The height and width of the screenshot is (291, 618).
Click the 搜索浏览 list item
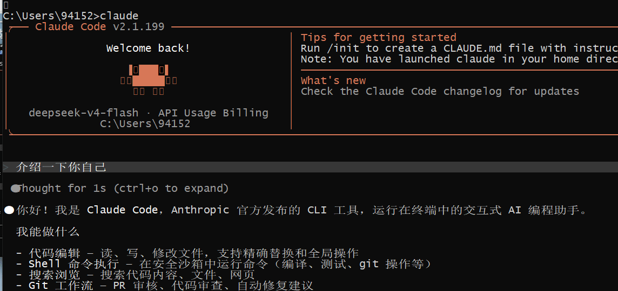coord(136,275)
